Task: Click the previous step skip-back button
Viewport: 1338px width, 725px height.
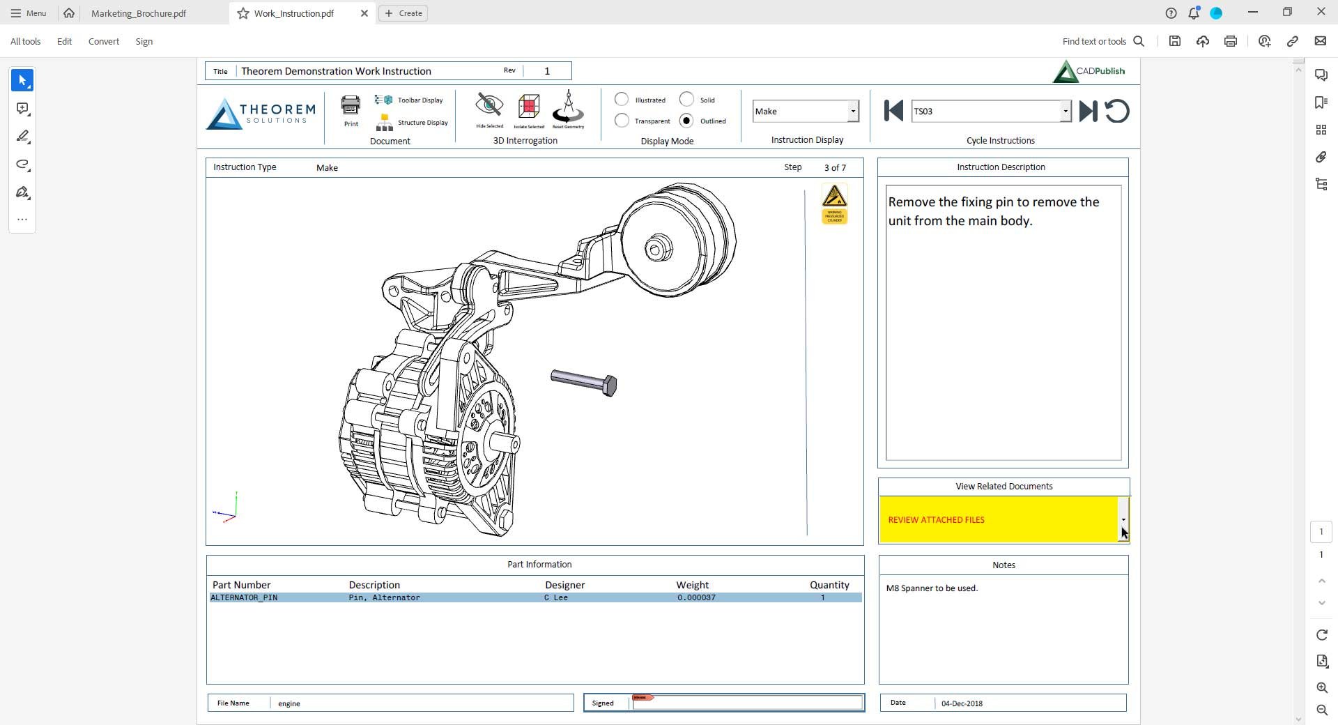Action: tap(893, 111)
